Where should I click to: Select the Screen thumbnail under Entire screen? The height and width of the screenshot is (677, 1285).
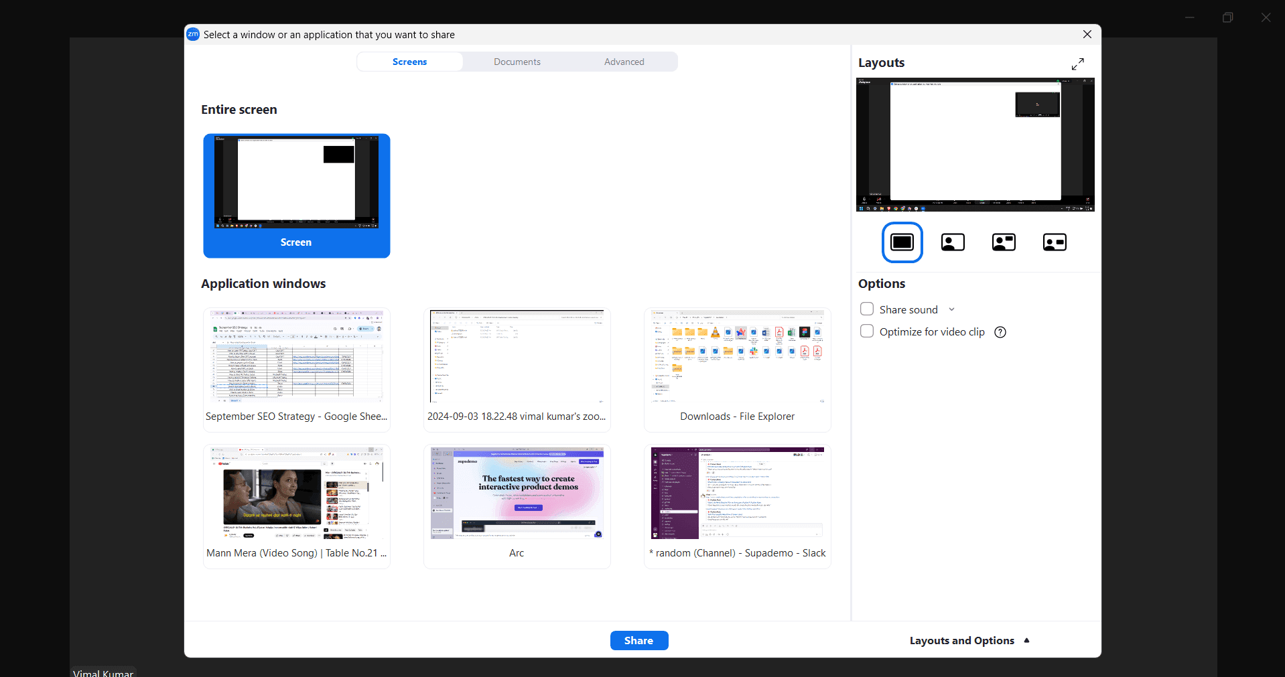(x=295, y=196)
